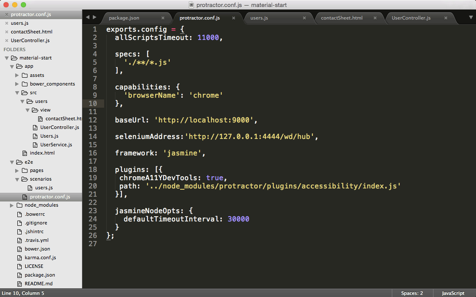Open the JavaScript syntax selector in the status bar
Screen dimensions: 476x297
(453, 293)
